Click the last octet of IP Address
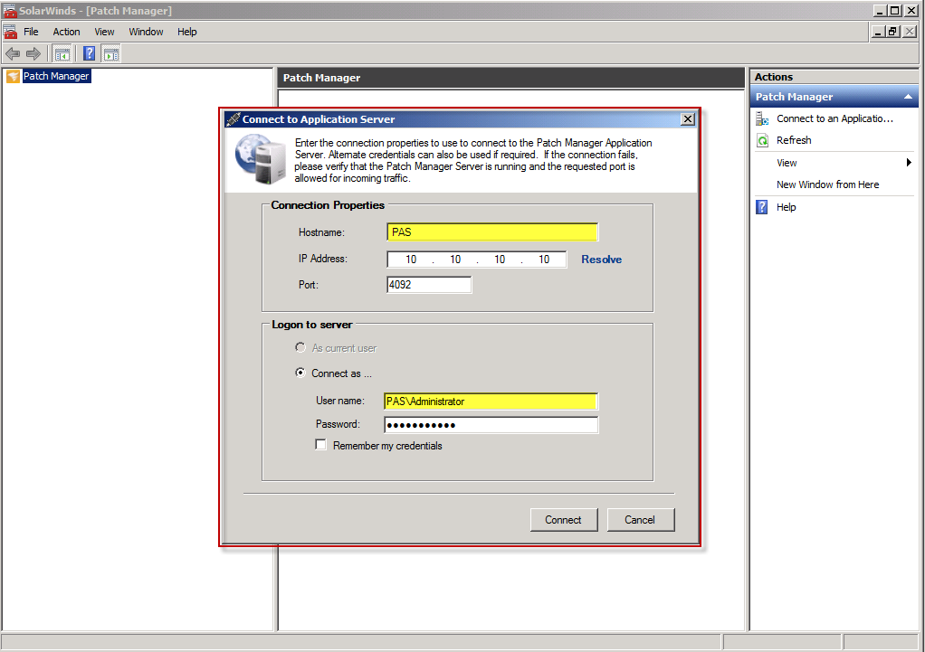This screenshot has width=925, height=652. coord(544,260)
